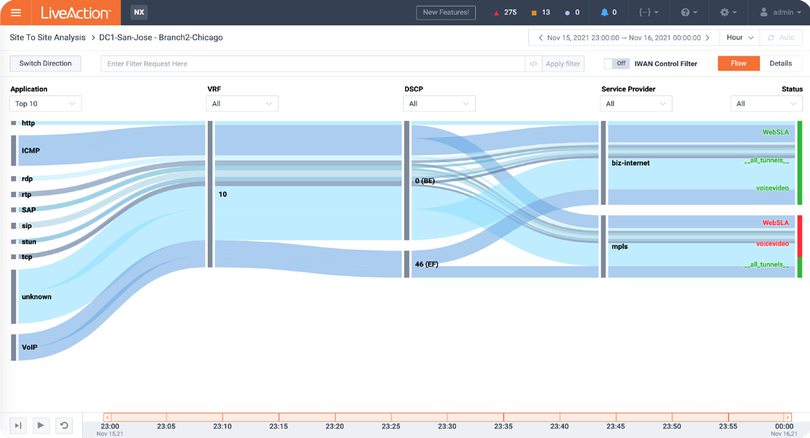Click the filter request input field
Screen dimensions: 810x438
[313, 63]
